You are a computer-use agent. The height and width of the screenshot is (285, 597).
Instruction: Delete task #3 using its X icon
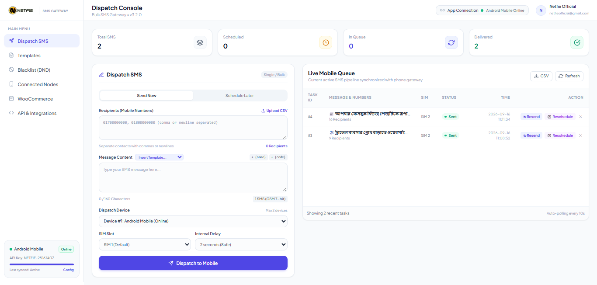[581, 136]
